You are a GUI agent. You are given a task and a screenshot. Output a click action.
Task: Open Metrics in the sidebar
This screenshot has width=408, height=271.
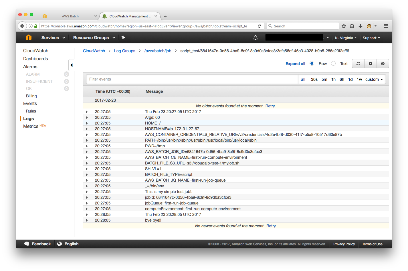click(31, 126)
